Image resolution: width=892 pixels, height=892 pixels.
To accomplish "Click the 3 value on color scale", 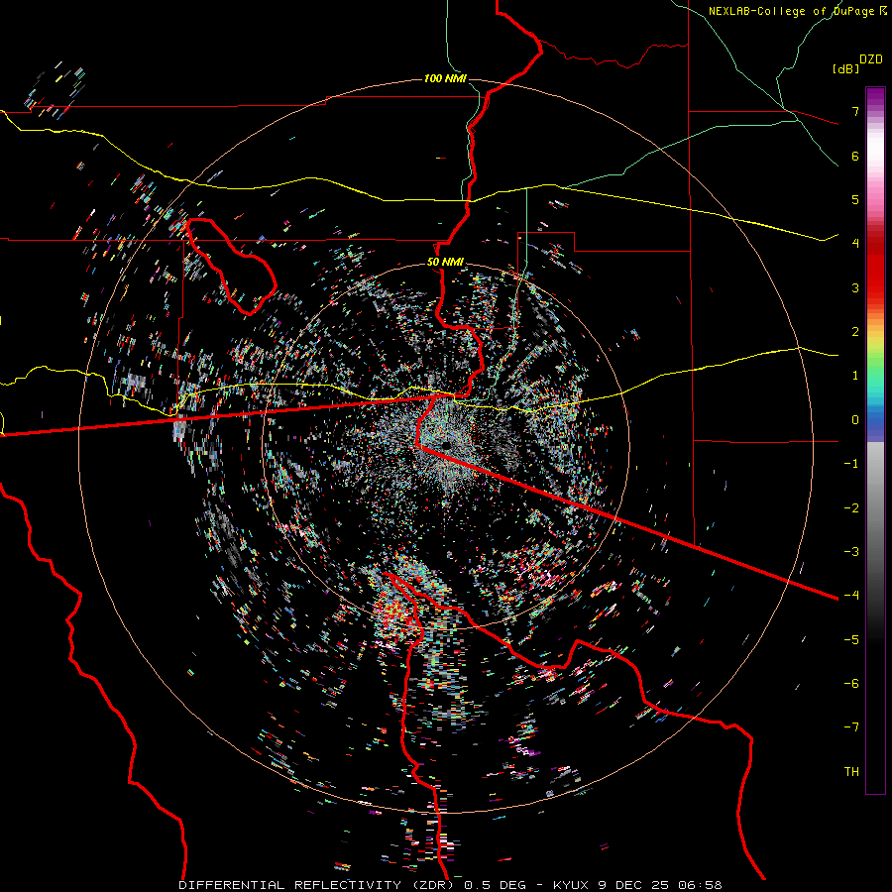I will coord(855,287).
